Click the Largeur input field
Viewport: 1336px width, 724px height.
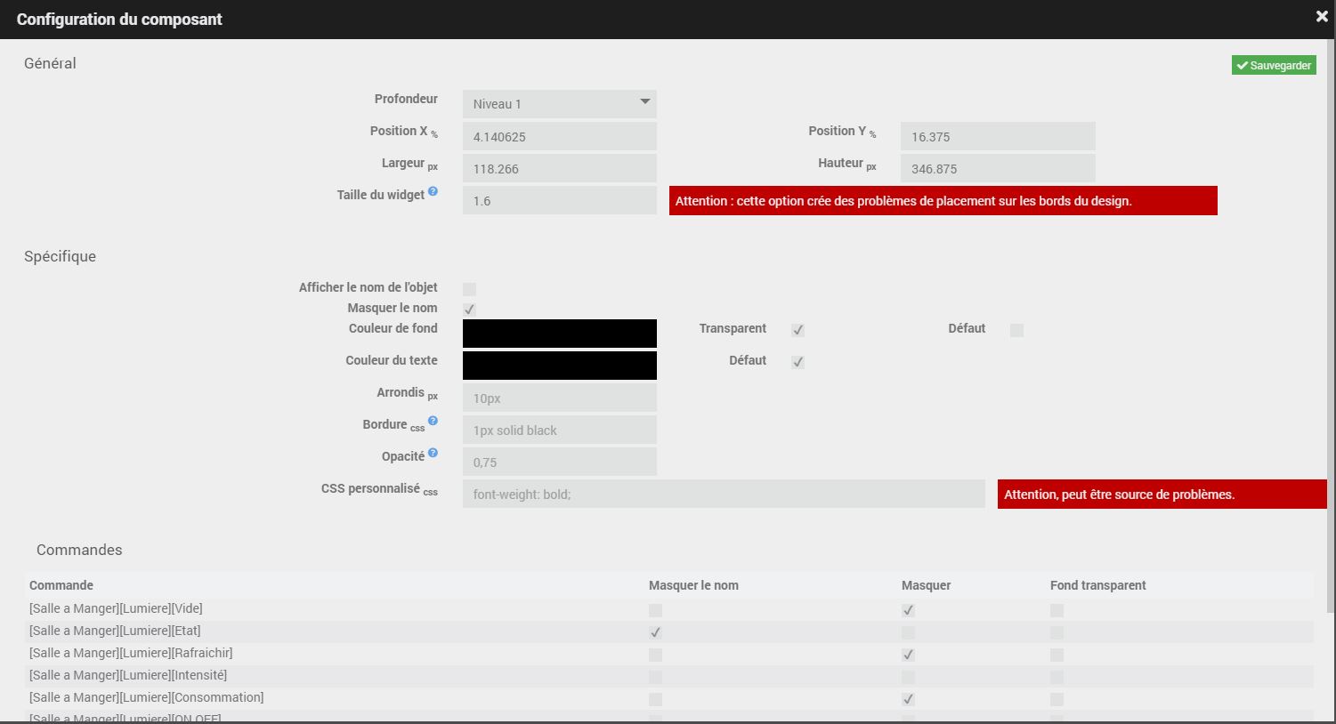560,168
